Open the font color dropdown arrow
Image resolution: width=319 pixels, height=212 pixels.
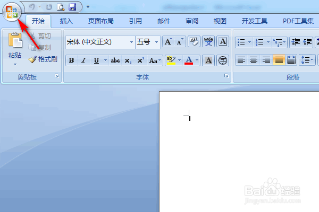tap(197, 60)
